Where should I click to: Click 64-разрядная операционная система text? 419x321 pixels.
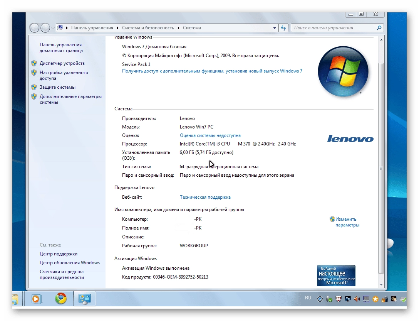219,167
